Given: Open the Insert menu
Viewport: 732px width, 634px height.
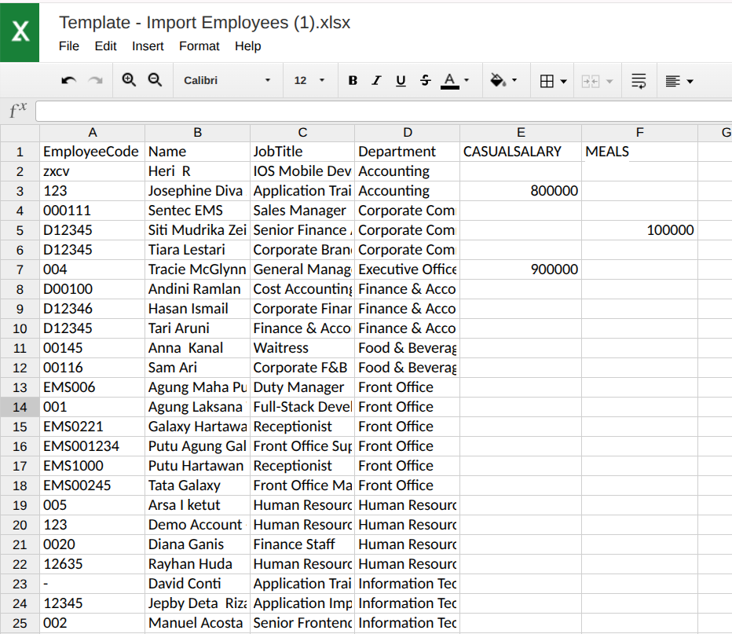Looking at the screenshot, I should (x=148, y=46).
